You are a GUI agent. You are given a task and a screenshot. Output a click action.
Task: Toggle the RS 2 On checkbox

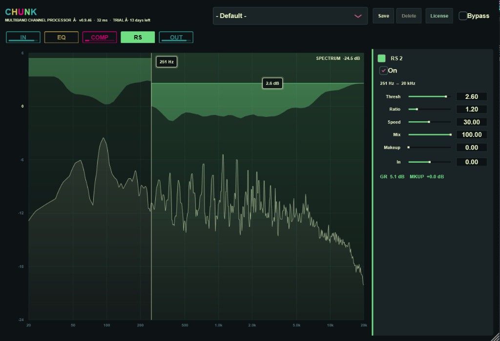click(x=383, y=71)
